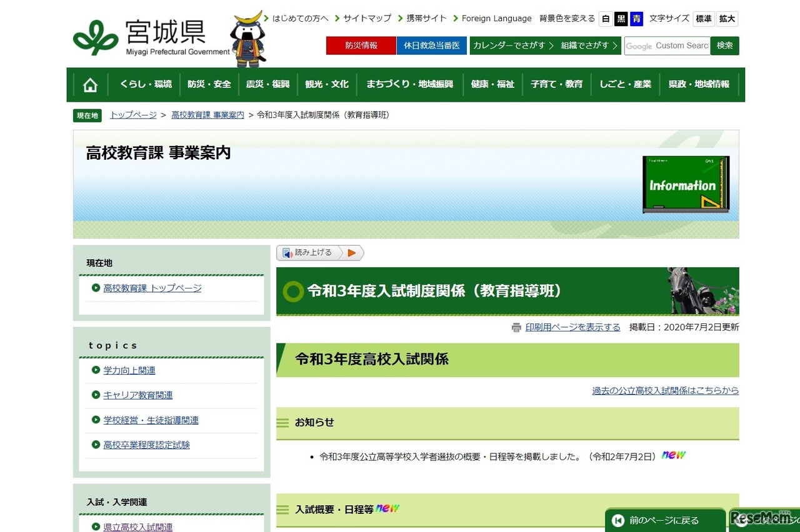Open 組織でさがす search option

coord(587,45)
